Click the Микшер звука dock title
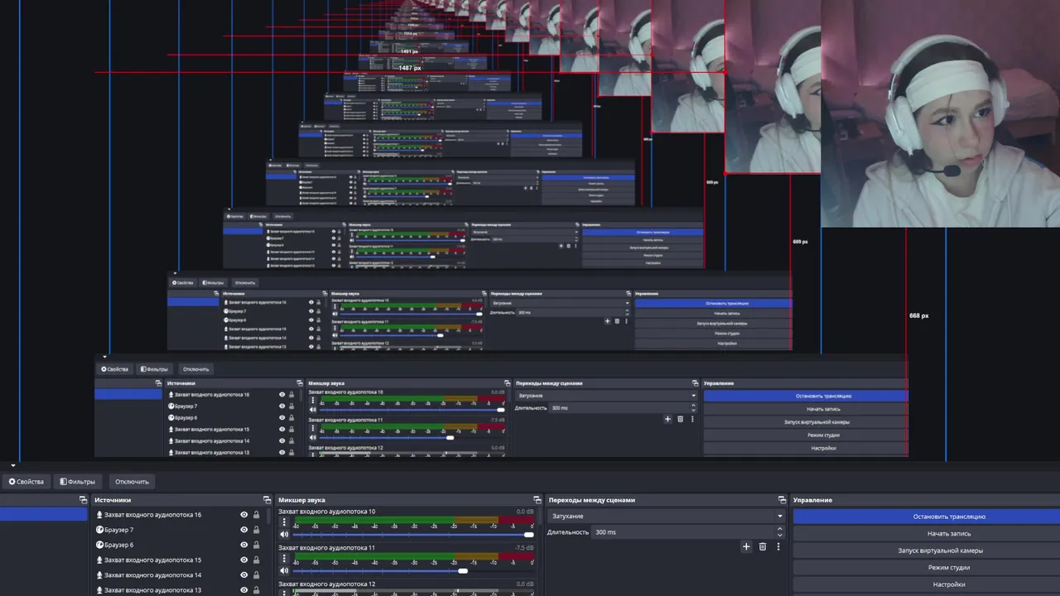This screenshot has width=1060, height=596. (301, 500)
